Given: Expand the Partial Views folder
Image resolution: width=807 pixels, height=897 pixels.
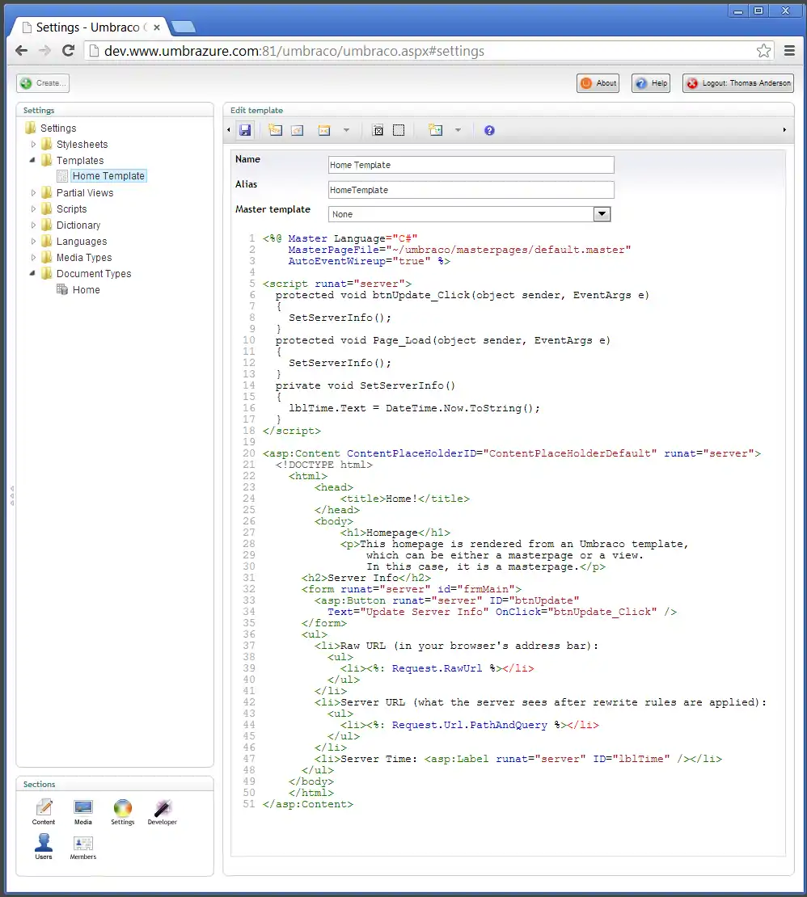Looking at the screenshot, I should [33, 193].
